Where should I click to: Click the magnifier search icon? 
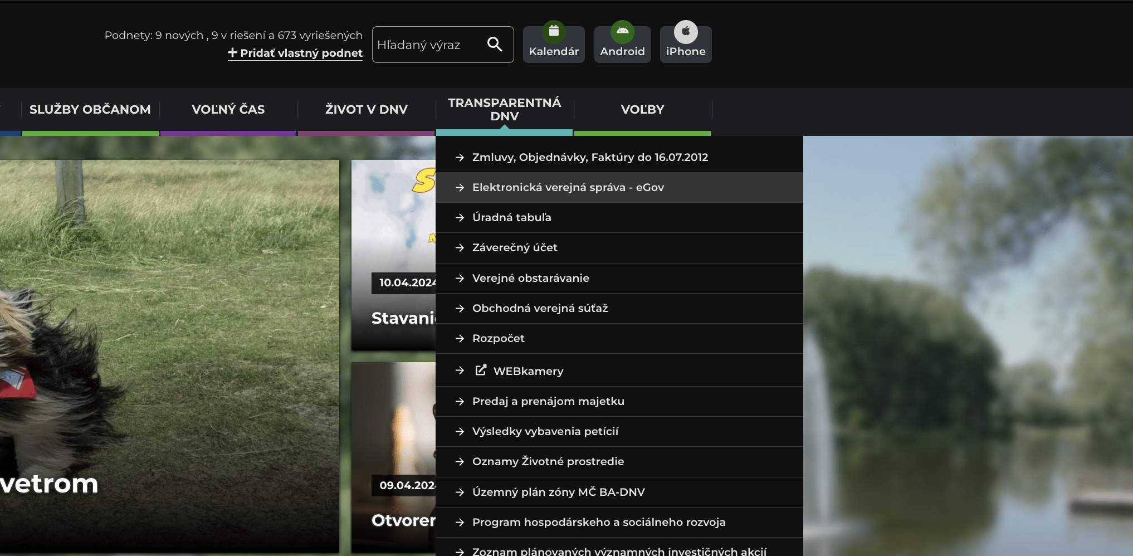tap(495, 44)
